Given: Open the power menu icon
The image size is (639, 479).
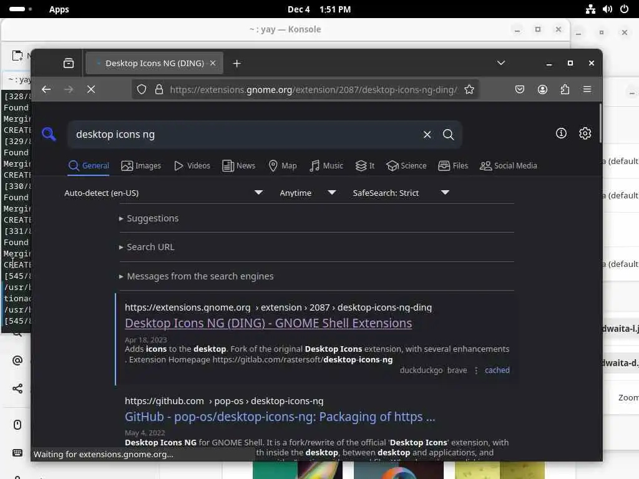Looking at the screenshot, I should [624, 9].
